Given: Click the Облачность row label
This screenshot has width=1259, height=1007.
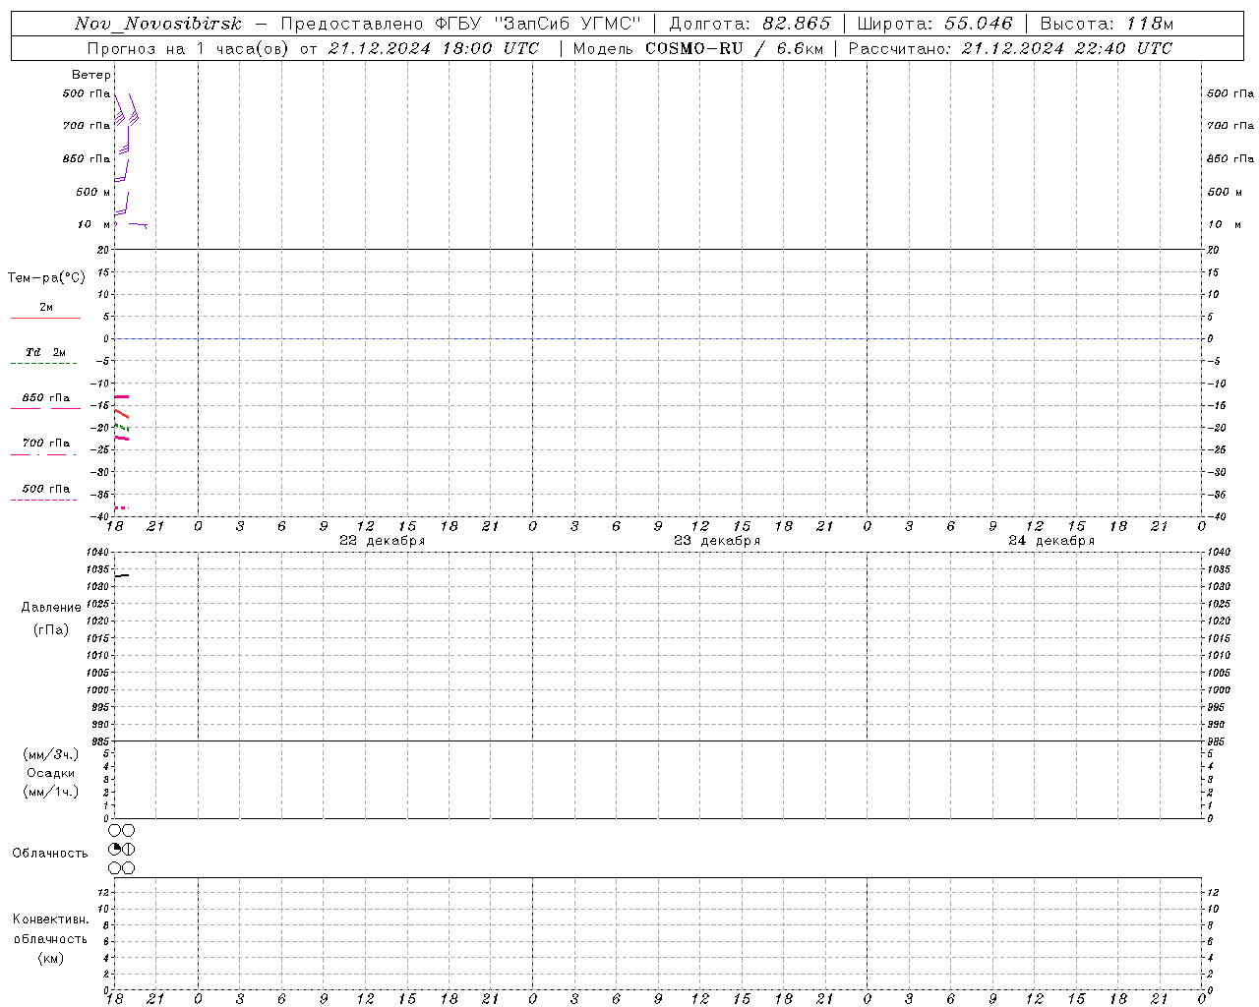Looking at the screenshot, I should coord(50,854).
